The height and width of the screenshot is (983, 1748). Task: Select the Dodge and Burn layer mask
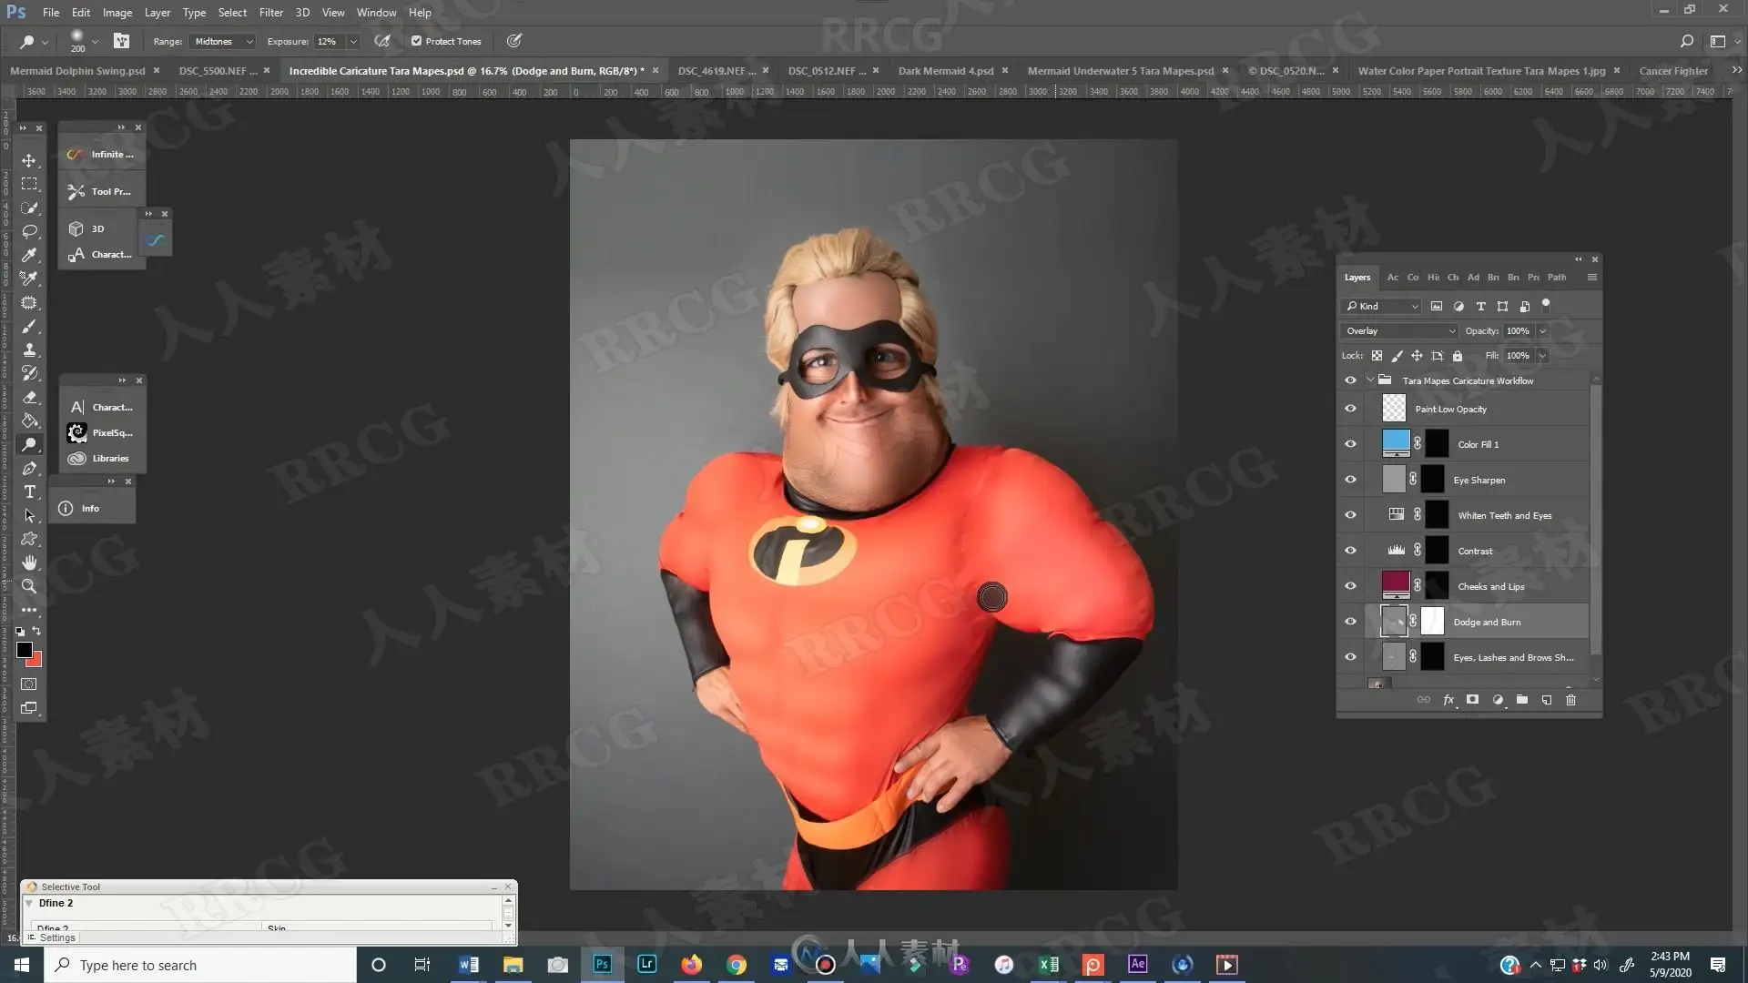pyautogui.click(x=1432, y=621)
